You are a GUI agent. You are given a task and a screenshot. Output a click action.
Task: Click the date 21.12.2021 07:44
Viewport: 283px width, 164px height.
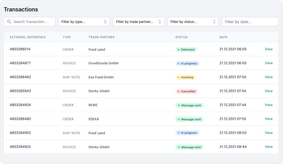(x=233, y=105)
